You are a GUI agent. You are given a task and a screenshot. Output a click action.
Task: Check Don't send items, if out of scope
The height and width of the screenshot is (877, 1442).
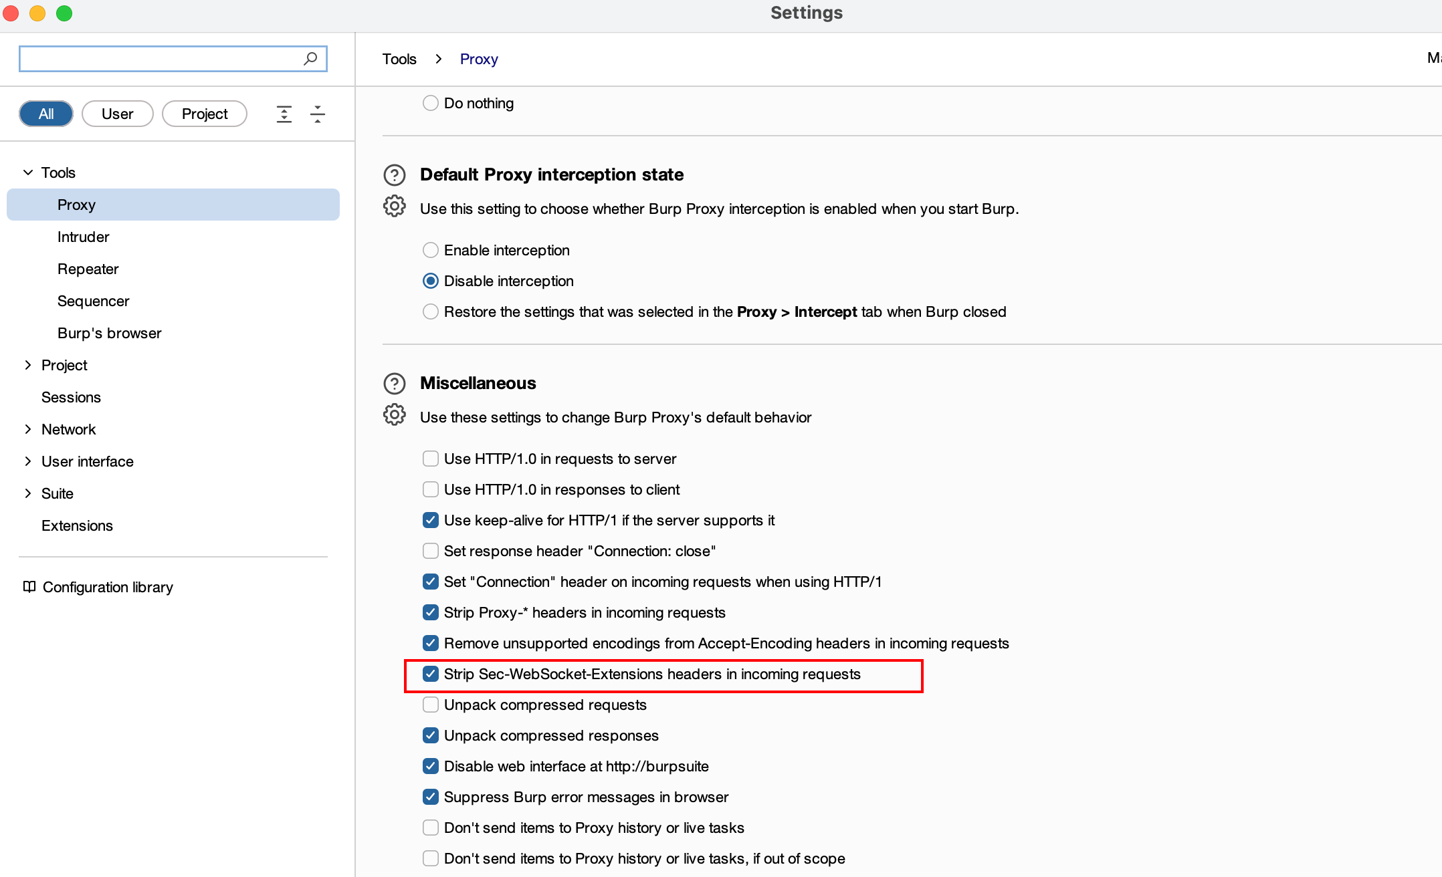pos(431,858)
